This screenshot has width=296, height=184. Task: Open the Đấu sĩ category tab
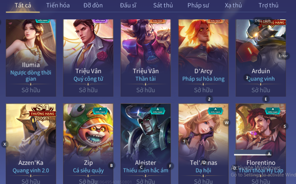[x=128, y=5]
